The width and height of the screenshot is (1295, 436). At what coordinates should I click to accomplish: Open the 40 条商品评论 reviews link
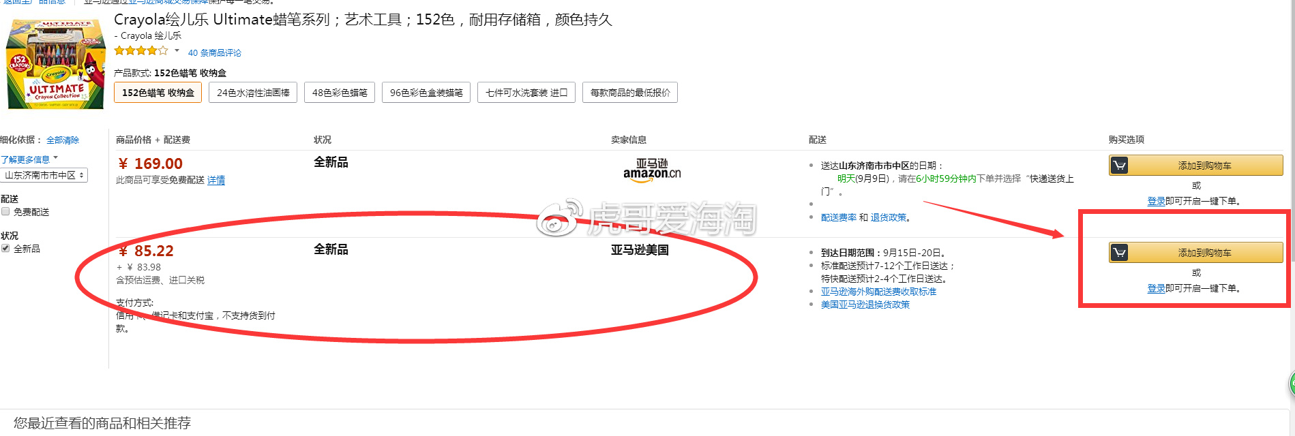pyautogui.click(x=214, y=52)
